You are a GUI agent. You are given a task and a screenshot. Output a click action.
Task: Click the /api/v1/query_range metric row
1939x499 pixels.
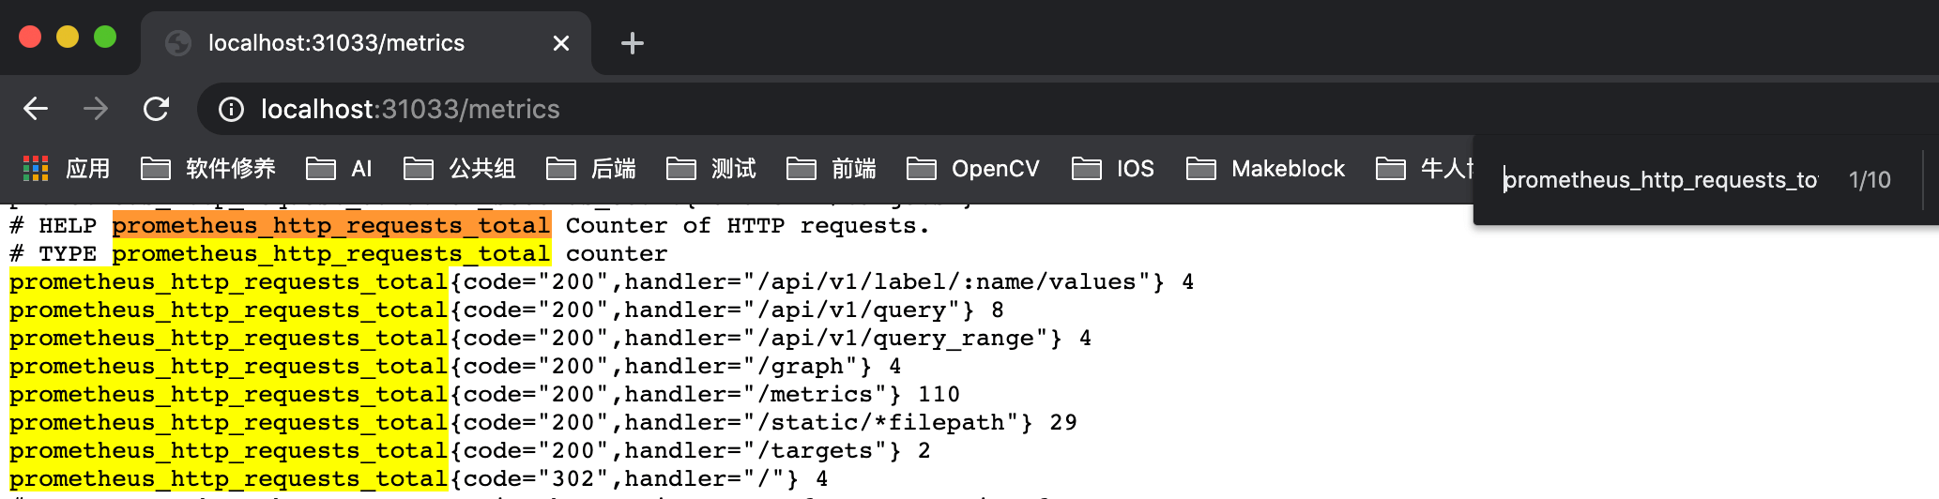click(x=550, y=339)
